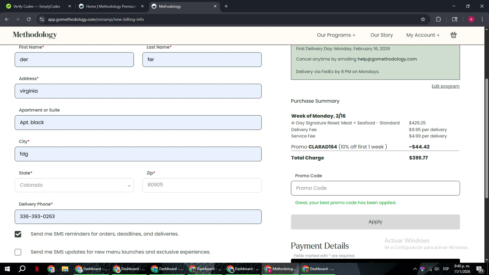Launch Netflix from the taskbar
Screen dimensions: 489x275
37,269
